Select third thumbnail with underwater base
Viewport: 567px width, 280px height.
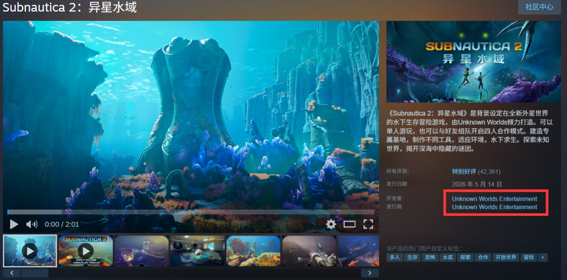click(142, 251)
